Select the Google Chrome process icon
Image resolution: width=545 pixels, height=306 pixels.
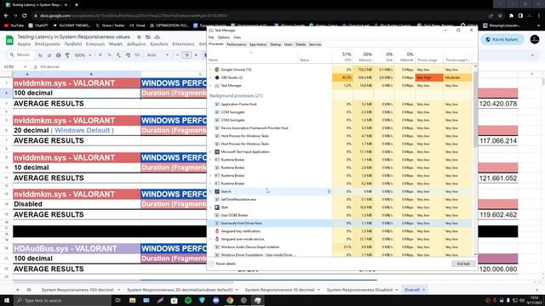point(217,70)
